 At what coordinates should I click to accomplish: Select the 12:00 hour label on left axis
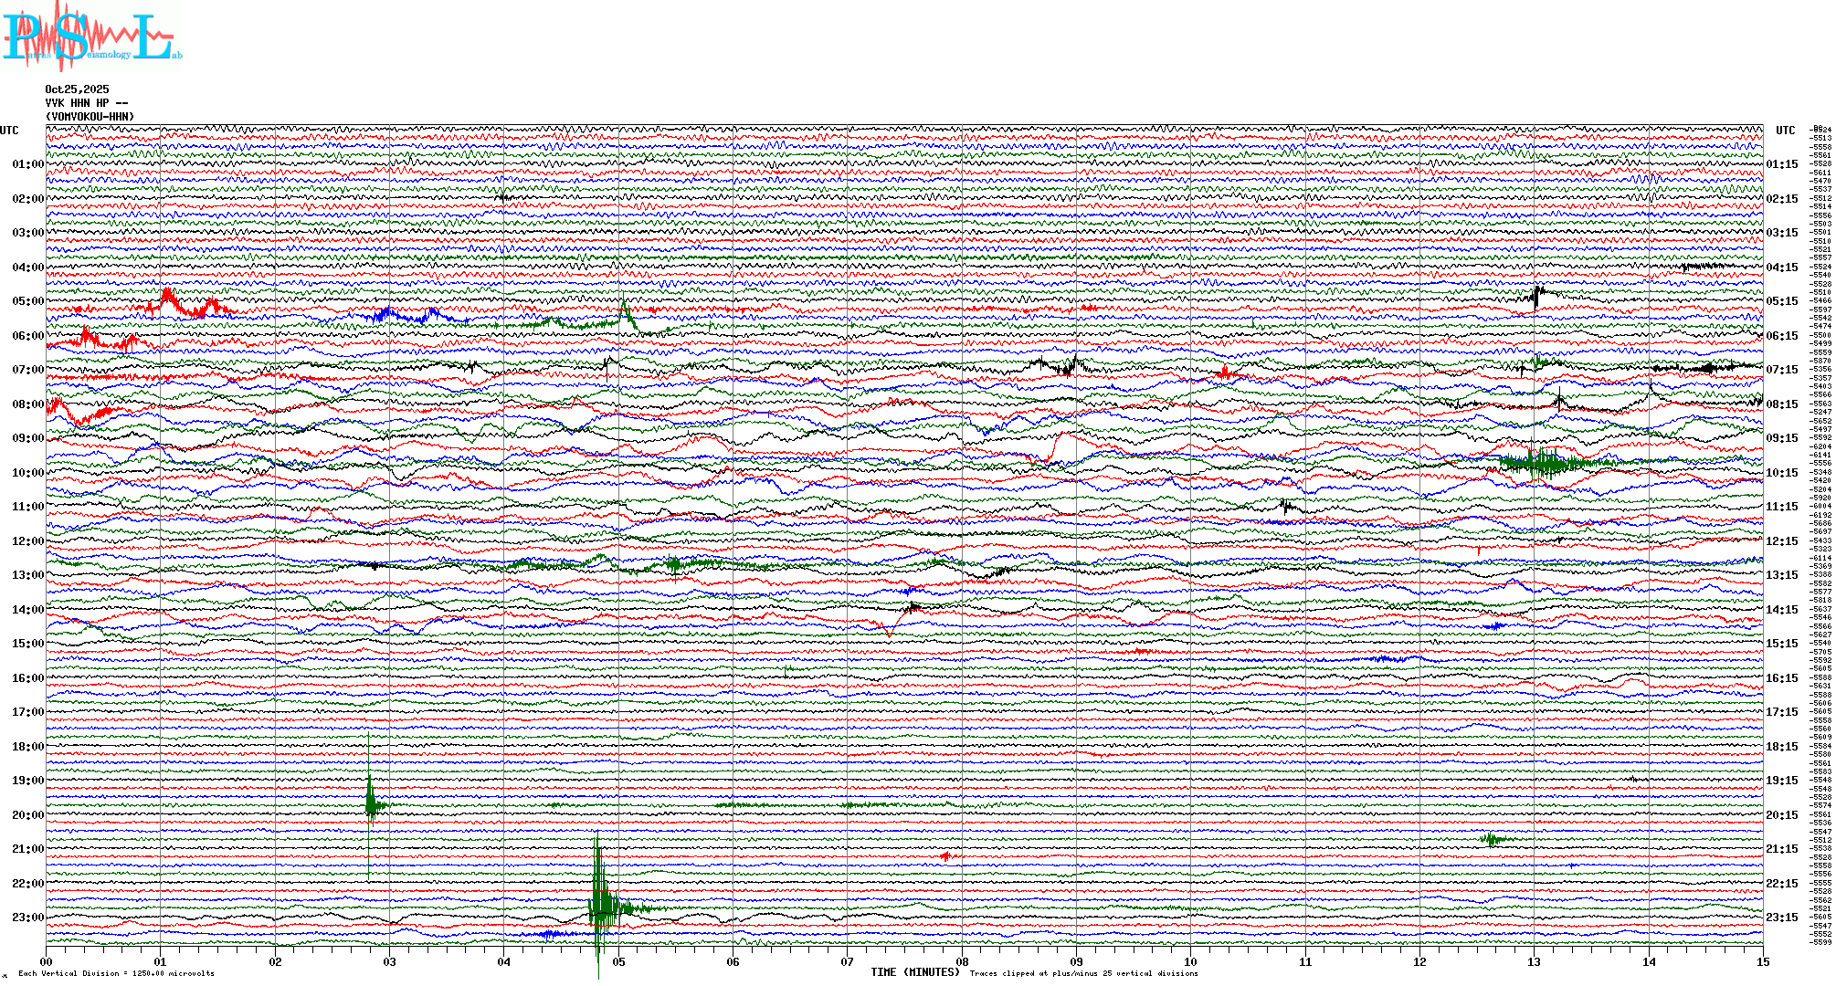27,541
